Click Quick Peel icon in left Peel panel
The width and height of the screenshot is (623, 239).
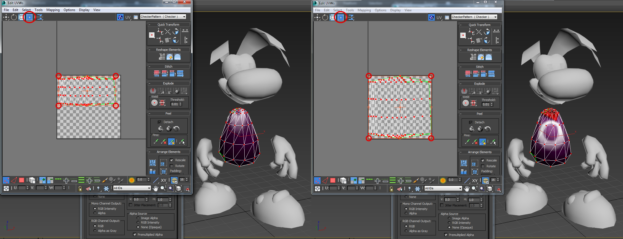coord(161,129)
